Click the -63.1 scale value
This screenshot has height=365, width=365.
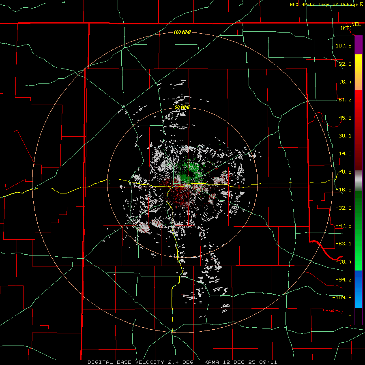(344, 244)
